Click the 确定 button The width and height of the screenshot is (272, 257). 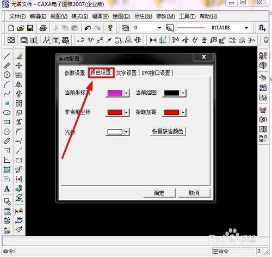159,193
